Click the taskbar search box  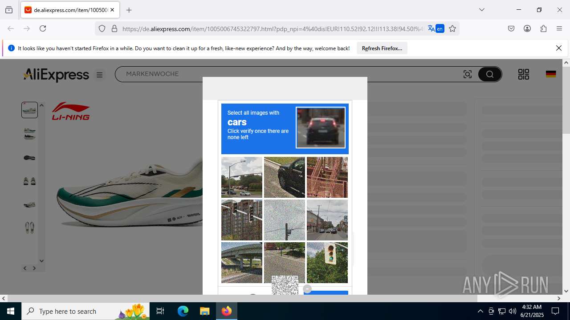[86, 311]
